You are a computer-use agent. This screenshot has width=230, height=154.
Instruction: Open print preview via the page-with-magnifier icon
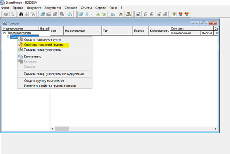11,14
